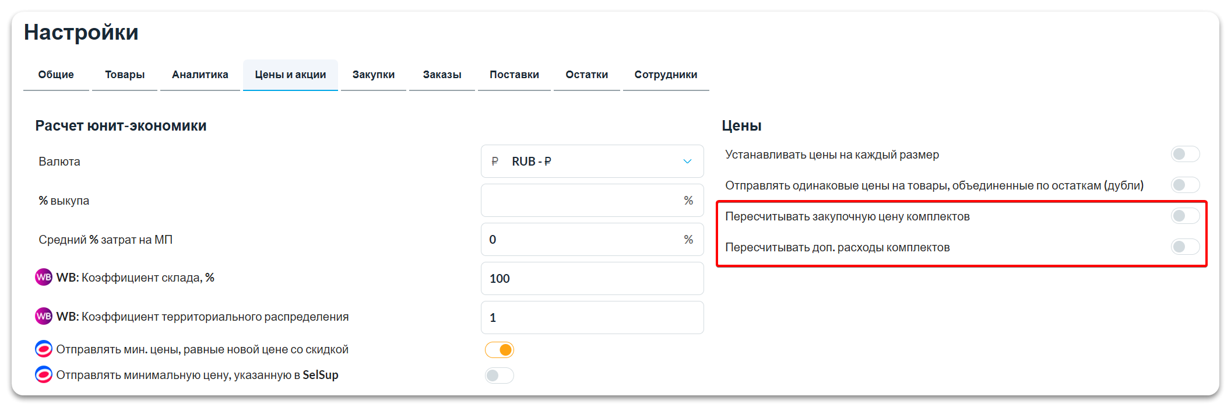Toggle Устанавливать цены на каждый размер

tap(1185, 155)
